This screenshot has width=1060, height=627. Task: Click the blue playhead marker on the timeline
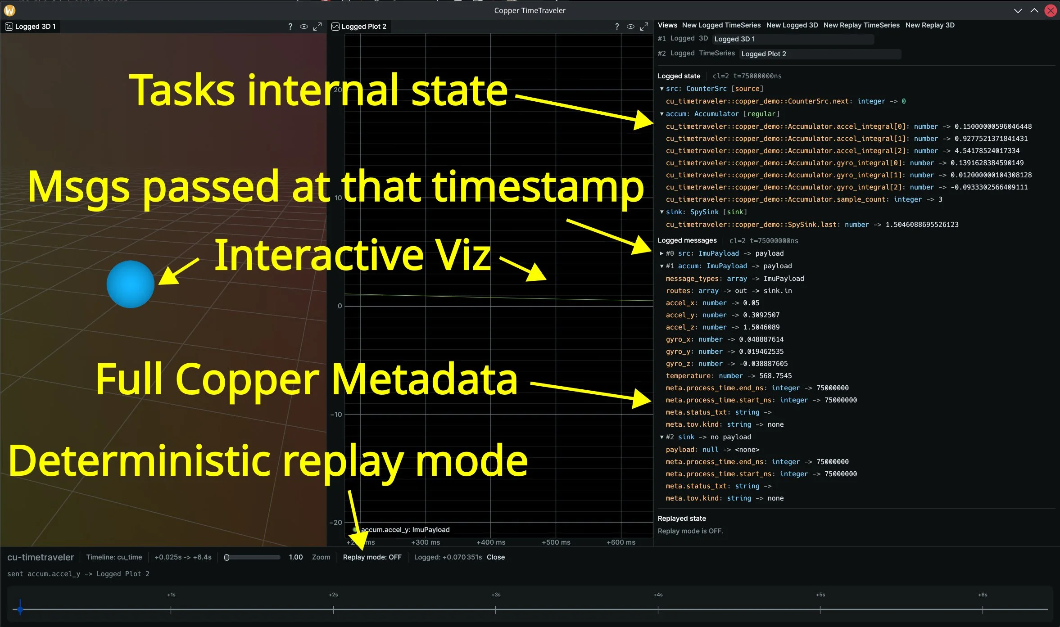(20, 610)
